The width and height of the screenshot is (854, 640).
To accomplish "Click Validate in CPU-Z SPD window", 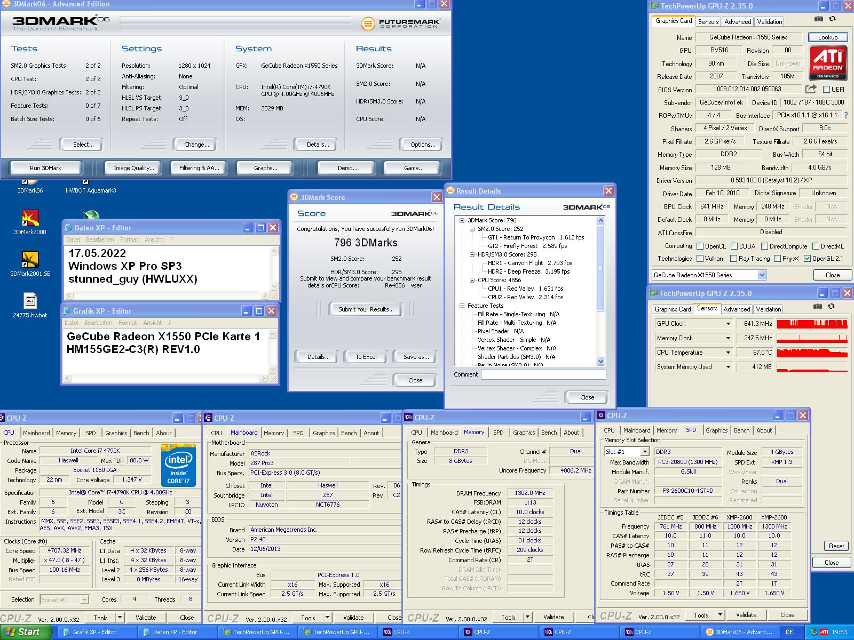I will (746, 615).
